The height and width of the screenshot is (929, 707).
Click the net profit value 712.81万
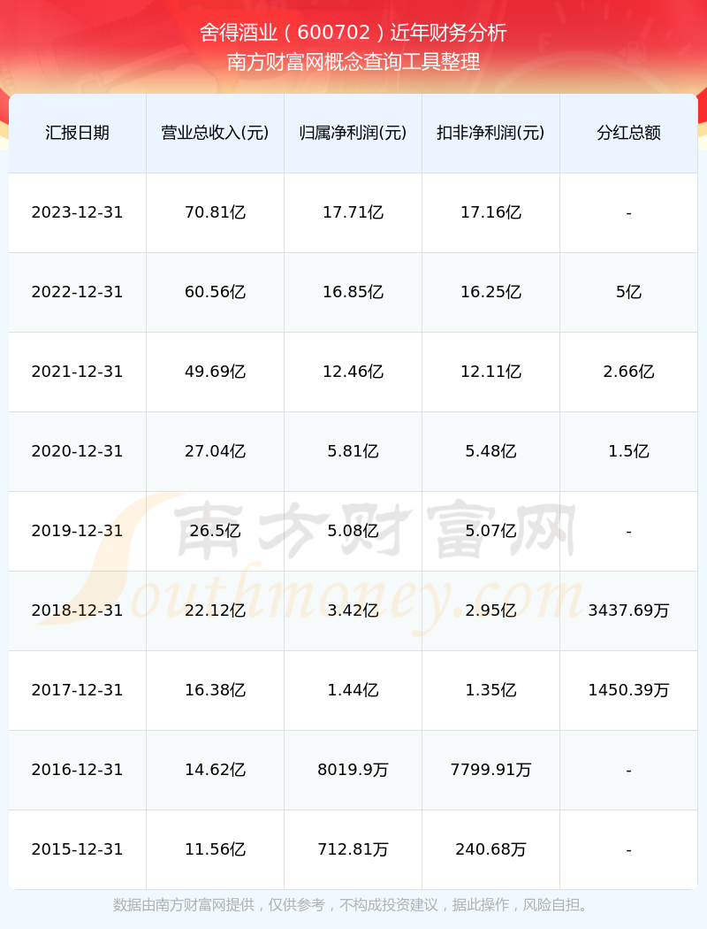[x=353, y=849]
